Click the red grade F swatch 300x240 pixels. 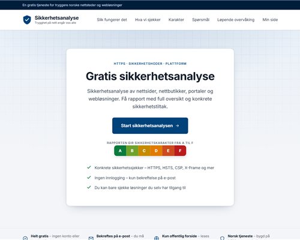point(180,151)
